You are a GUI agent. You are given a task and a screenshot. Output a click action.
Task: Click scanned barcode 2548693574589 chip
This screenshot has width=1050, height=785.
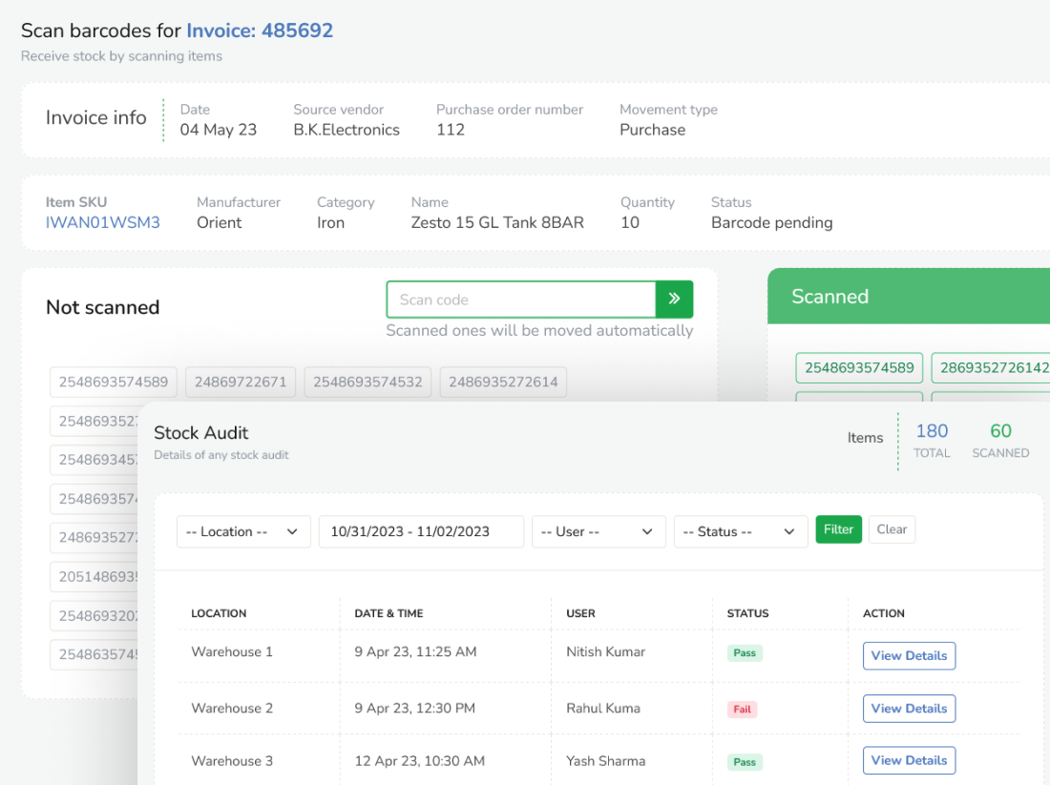(859, 368)
